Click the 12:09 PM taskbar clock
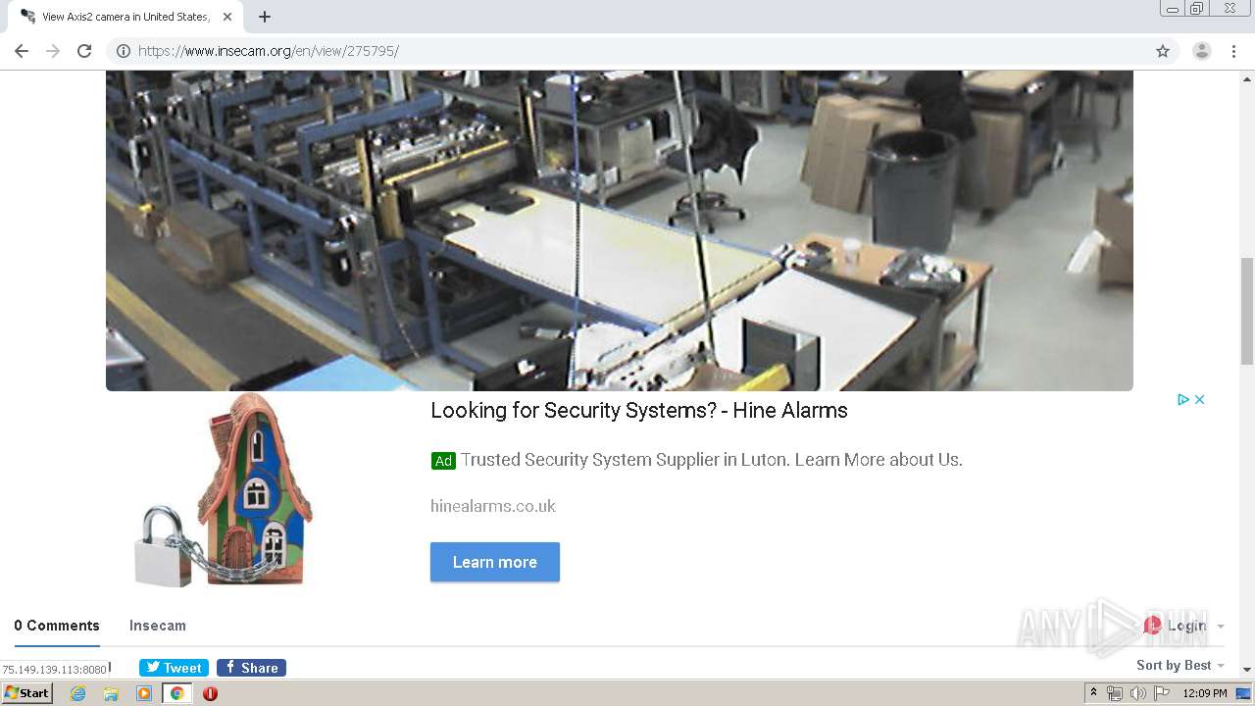The height and width of the screenshot is (706, 1255). pyautogui.click(x=1205, y=693)
